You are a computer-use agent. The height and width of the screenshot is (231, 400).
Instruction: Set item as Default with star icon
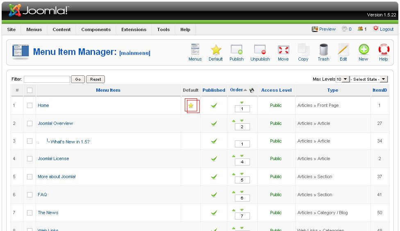coord(216,53)
